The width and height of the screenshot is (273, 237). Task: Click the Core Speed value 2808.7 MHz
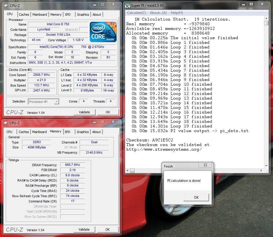[x=41, y=75]
